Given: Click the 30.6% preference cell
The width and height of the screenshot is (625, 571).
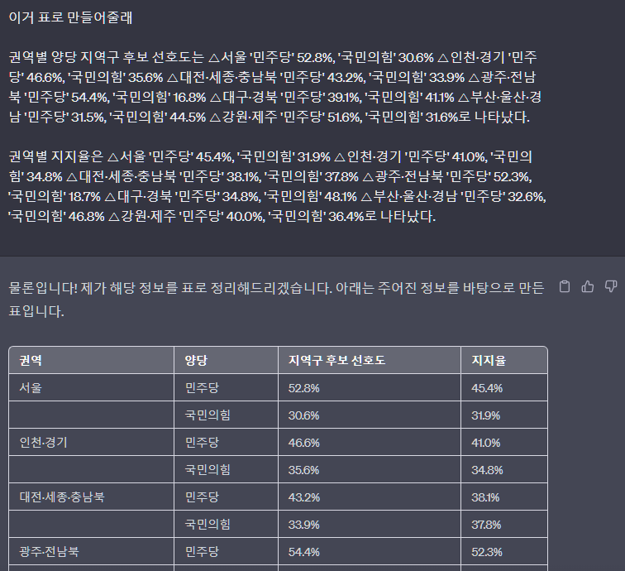Looking at the screenshot, I should pyautogui.click(x=303, y=415).
